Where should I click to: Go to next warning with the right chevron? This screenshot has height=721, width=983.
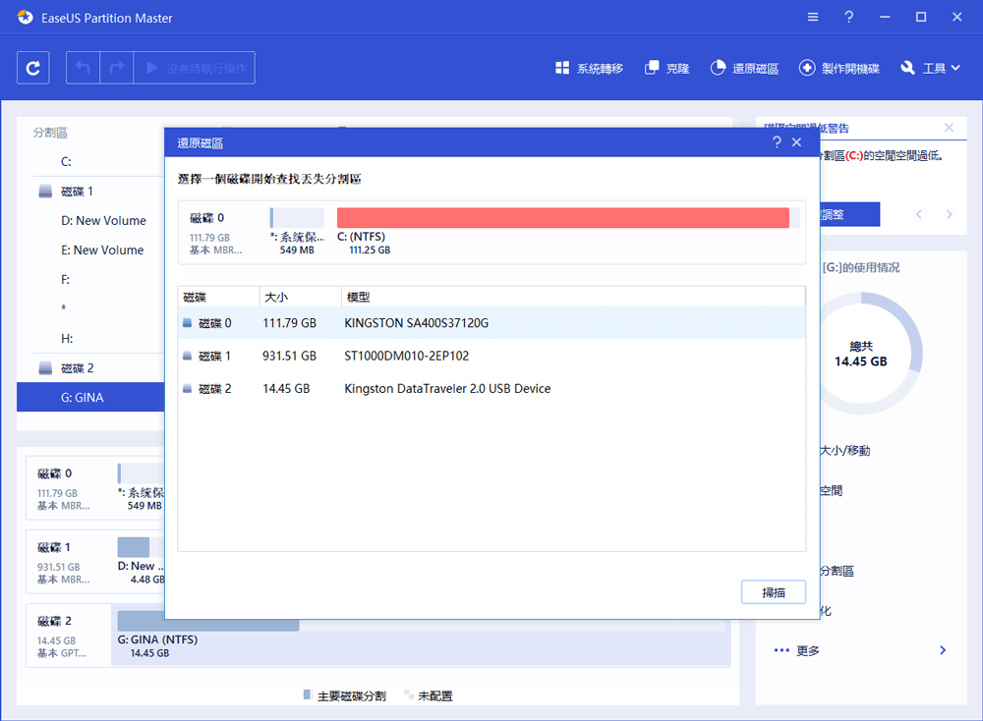click(x=950, y=214)
